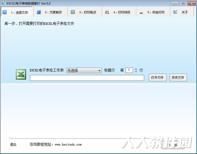Open the 4、打印预览 tab
Viewport: 197px width, 154px height.
click(x=119, y=12)
